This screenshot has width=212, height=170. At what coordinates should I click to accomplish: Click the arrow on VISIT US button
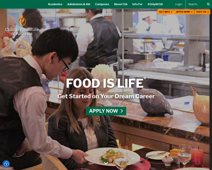[x=208, y=12]
